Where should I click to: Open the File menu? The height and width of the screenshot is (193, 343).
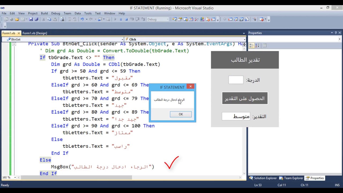(x=4, y=13)
